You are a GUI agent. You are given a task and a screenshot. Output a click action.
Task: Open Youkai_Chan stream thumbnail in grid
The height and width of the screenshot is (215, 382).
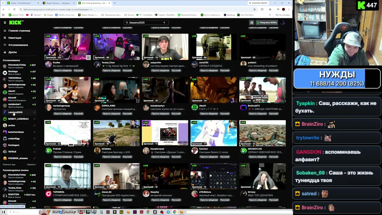(116, 47)
